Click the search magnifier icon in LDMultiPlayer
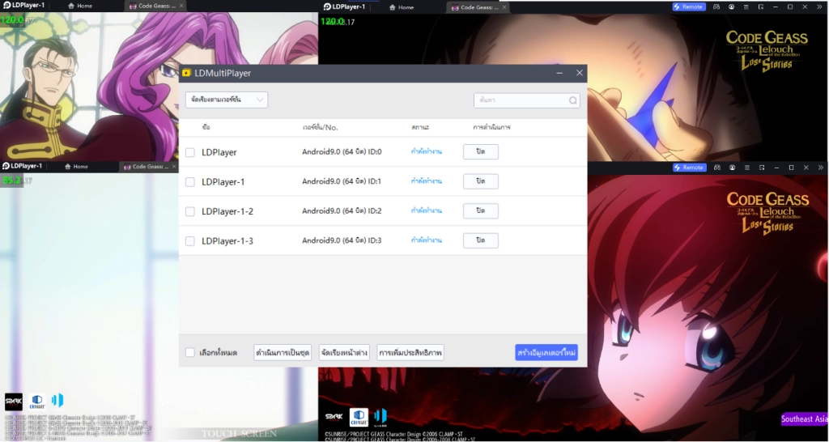829x442 pixels. click(573, 100)
